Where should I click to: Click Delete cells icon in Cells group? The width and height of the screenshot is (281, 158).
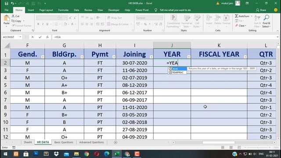coord(218,18)
